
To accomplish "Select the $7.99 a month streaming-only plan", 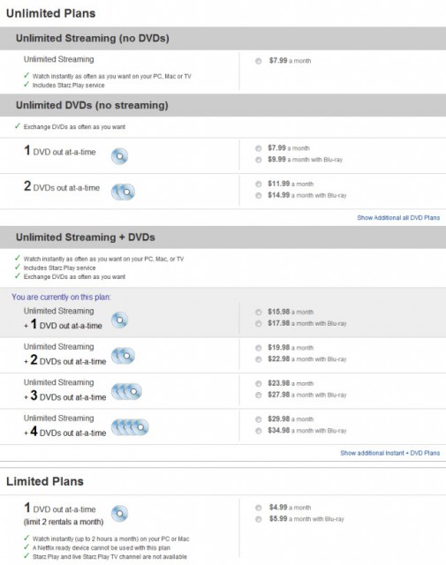I will [258, 61].
